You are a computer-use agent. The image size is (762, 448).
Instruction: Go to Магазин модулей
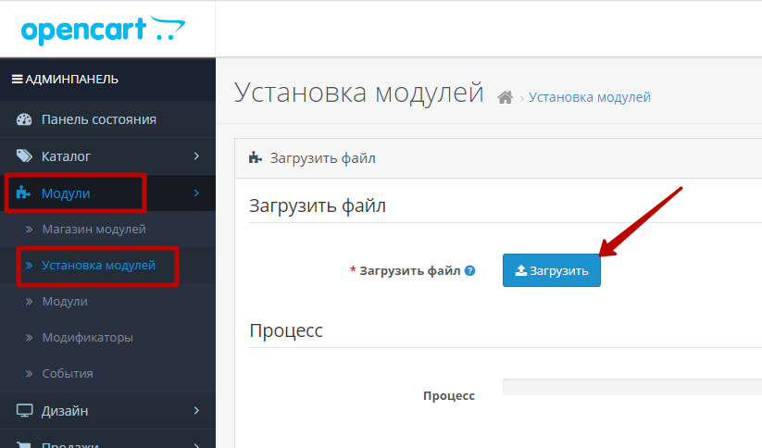(94, 229)
